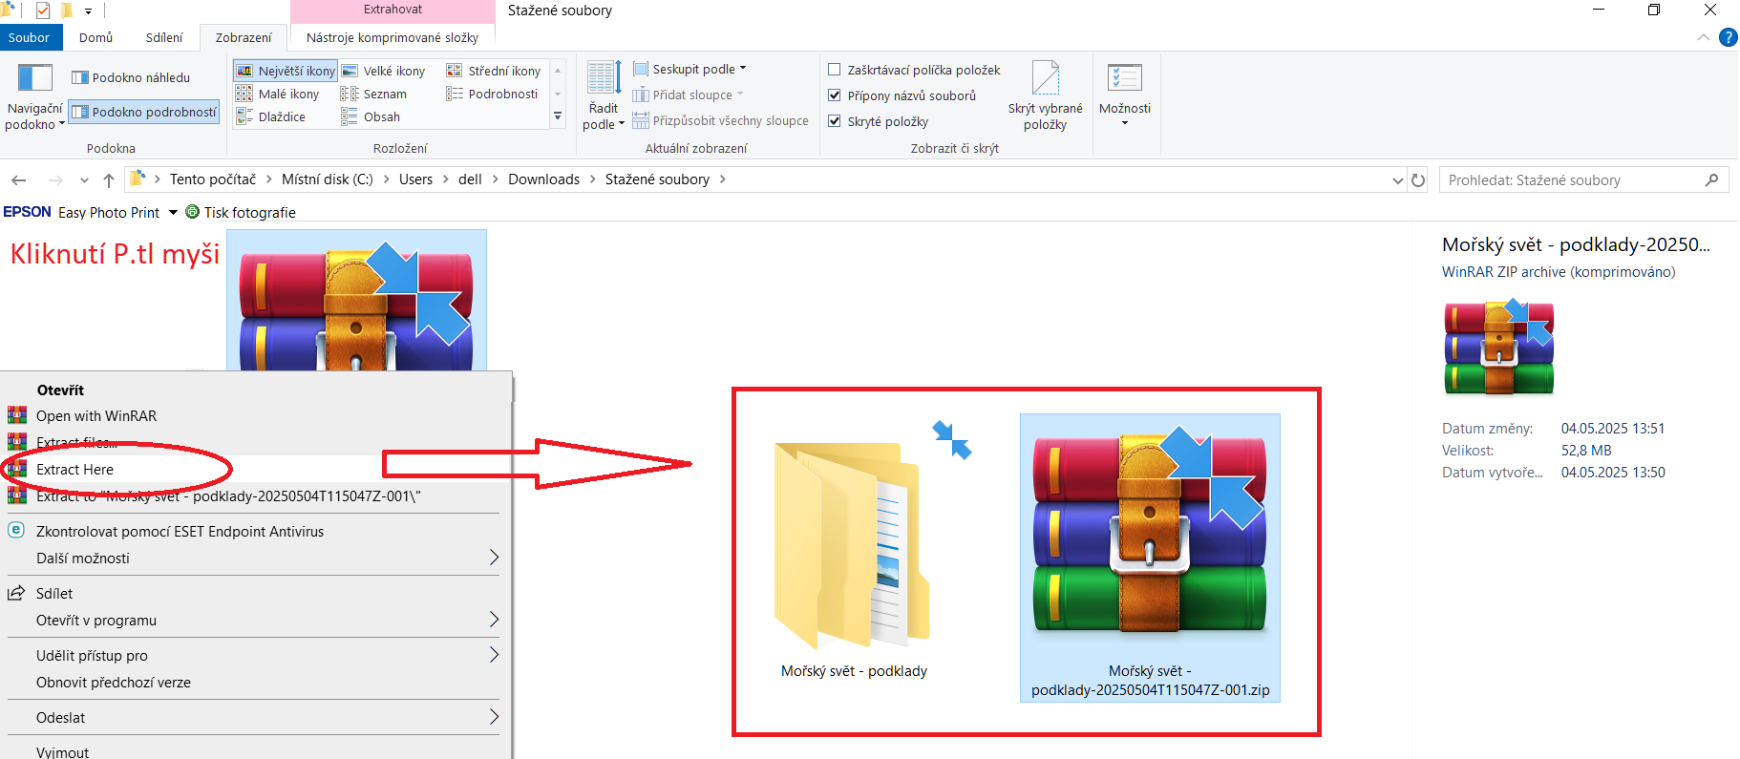This screenshot has height=759, width=1740.
Task: Click the Navigační podokno icon
Action: pos(34,77)
